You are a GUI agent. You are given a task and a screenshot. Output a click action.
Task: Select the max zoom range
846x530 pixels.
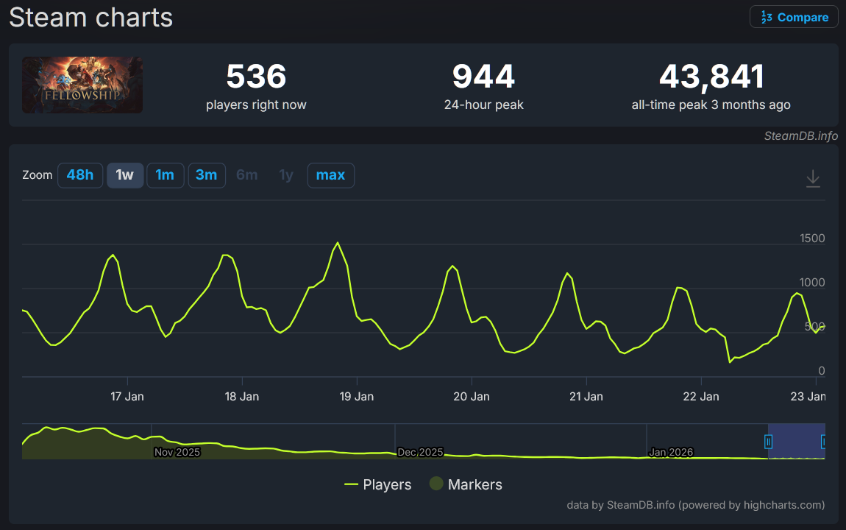click(x=330, y=175)
